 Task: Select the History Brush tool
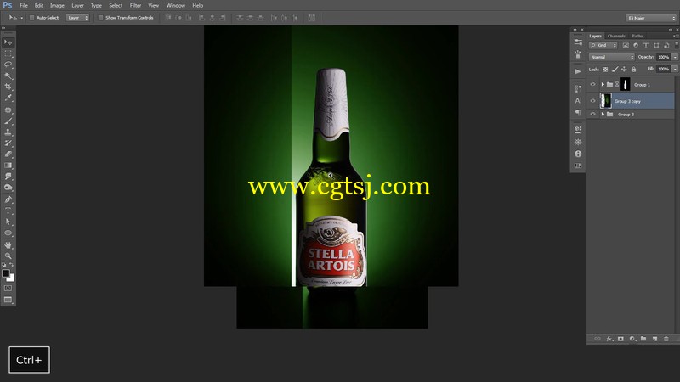[8, 143]
